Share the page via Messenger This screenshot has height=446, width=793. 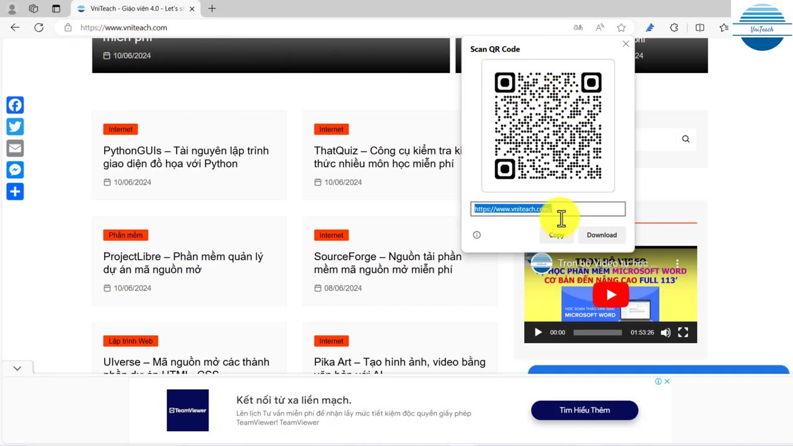[x=15, y=170]
